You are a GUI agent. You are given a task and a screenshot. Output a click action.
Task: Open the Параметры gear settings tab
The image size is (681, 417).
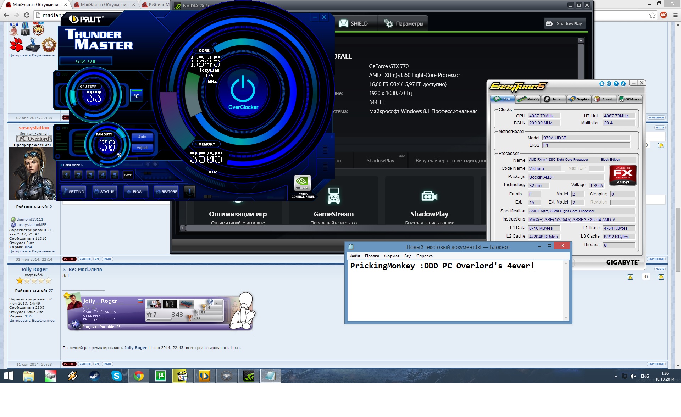[404, 24]
